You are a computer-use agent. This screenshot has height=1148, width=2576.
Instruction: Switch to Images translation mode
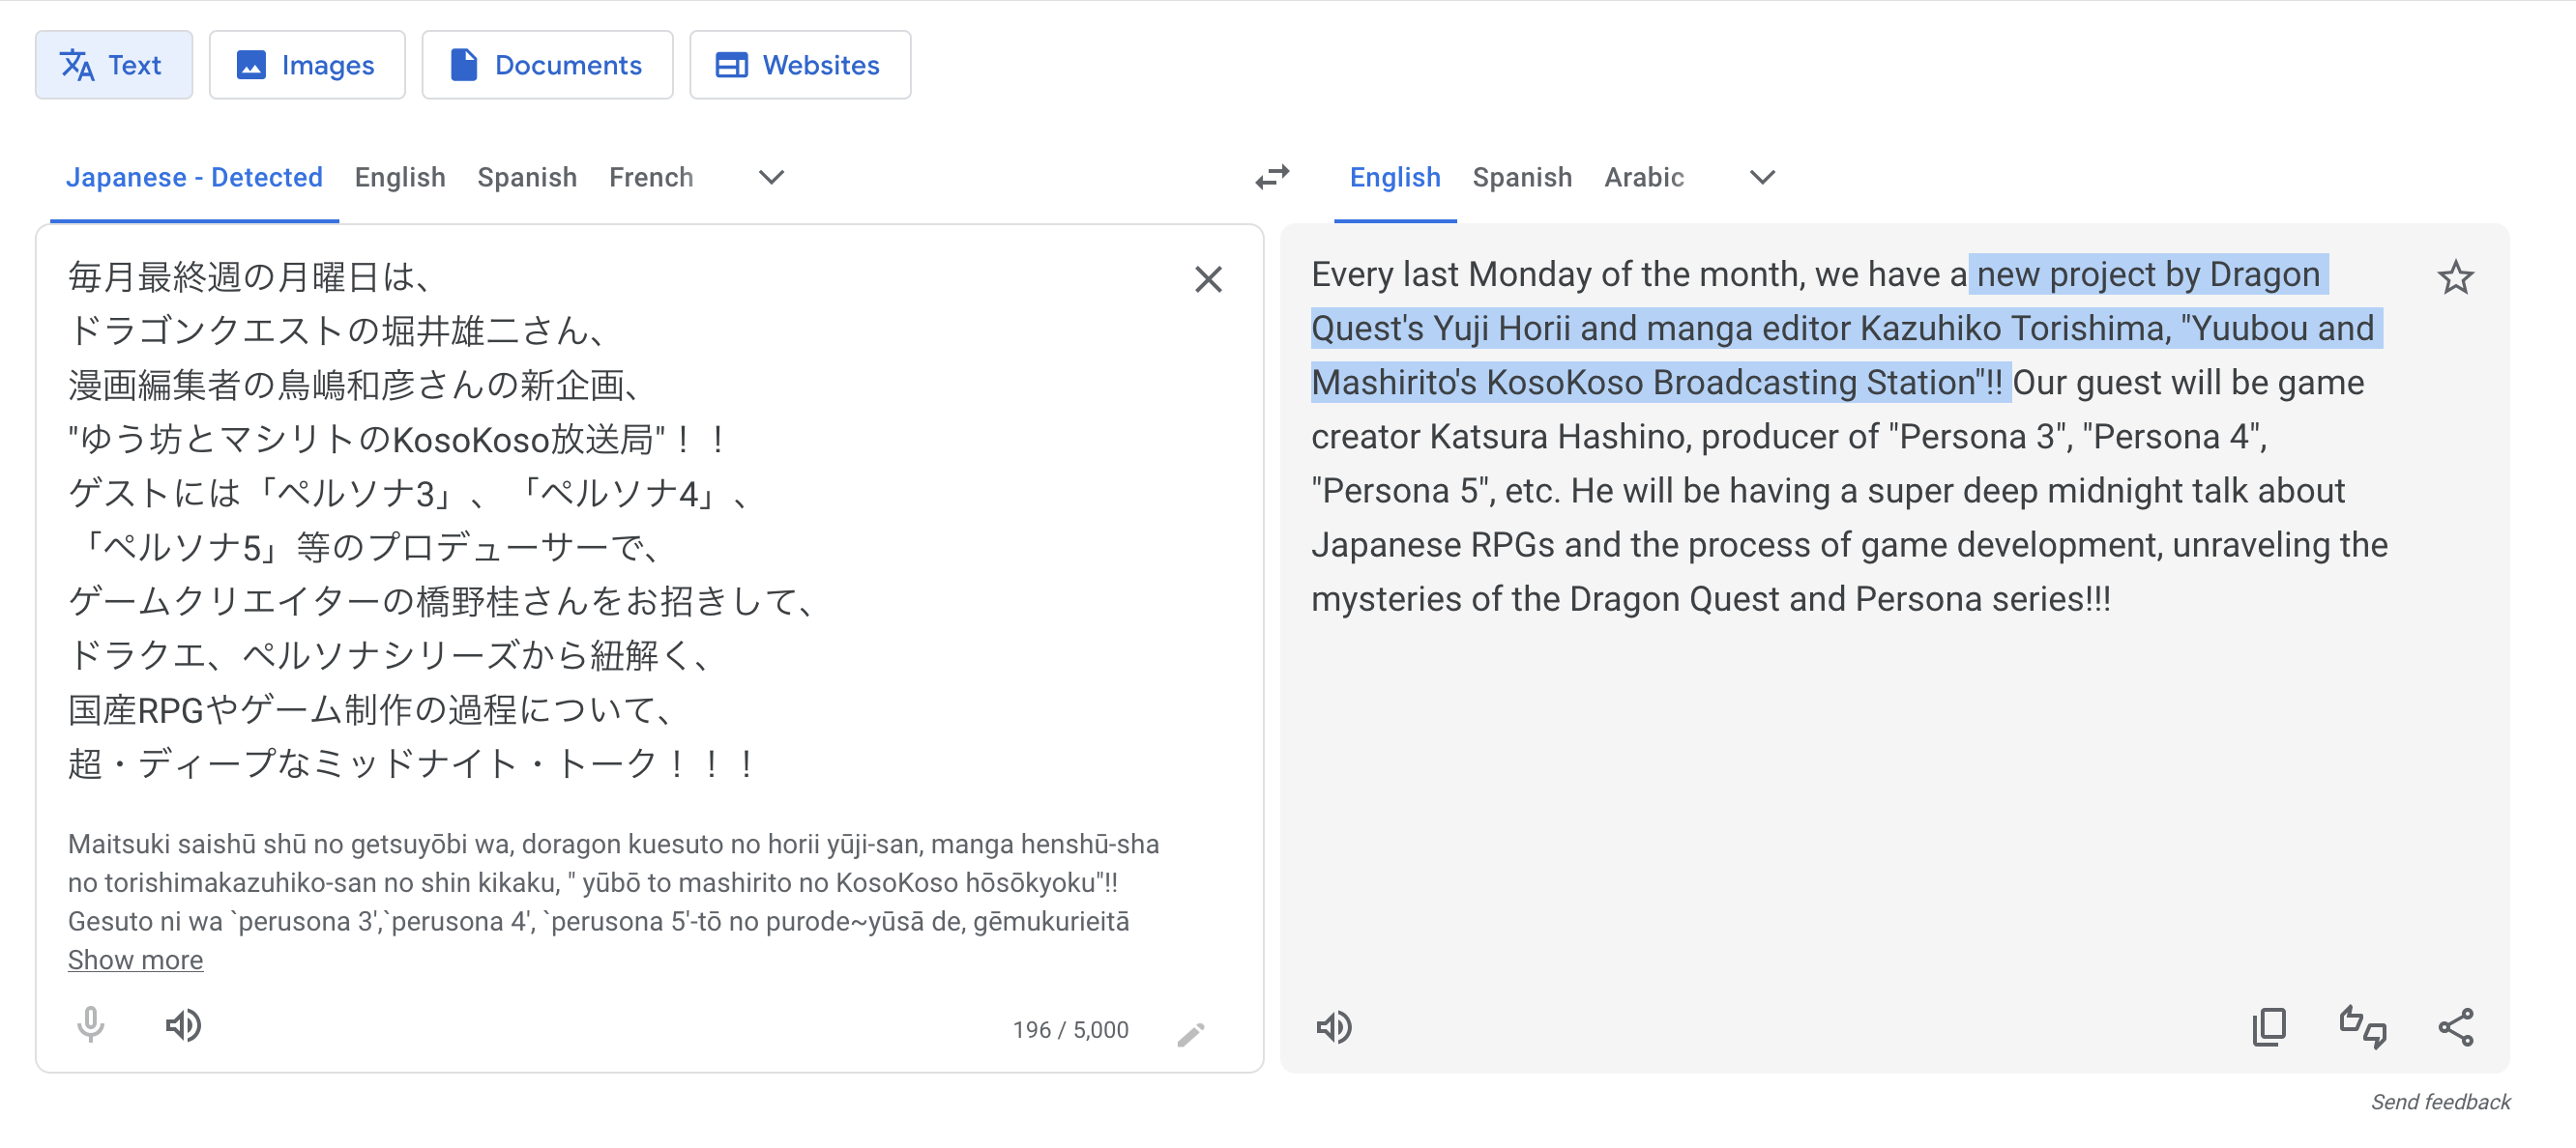pos(306,65)
